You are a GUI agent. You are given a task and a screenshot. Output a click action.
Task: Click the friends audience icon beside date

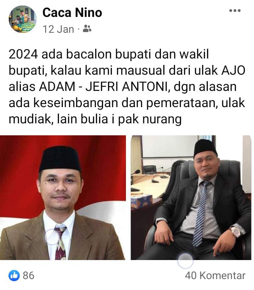(x=87, y=29)
